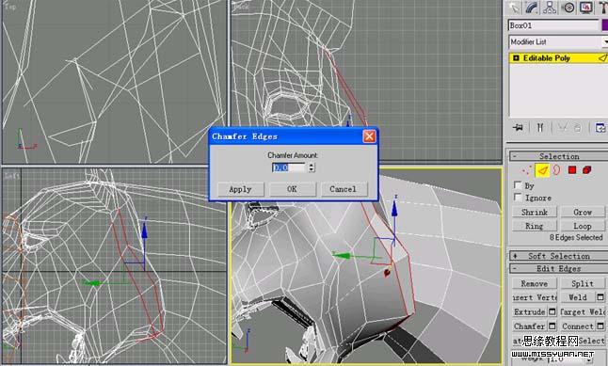
Task: Open Extrude settings dialog box icon
Action: tap(552, 311)
